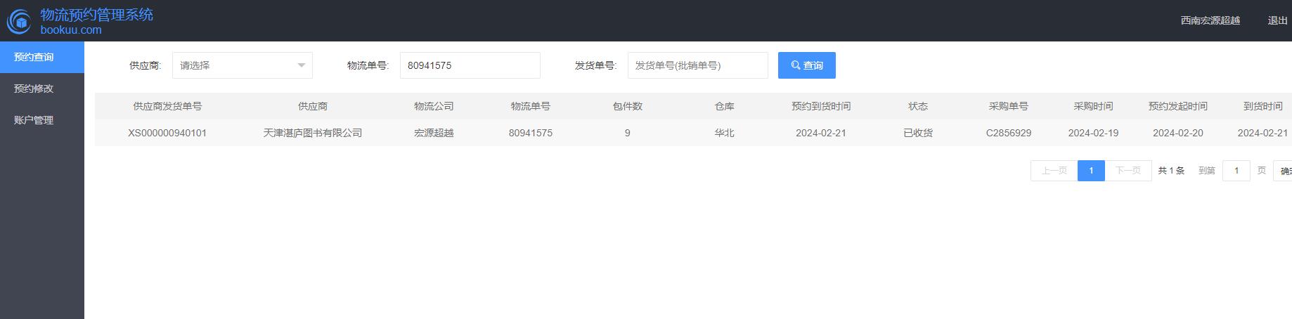Click the magnifier 查询 search button

806,65
